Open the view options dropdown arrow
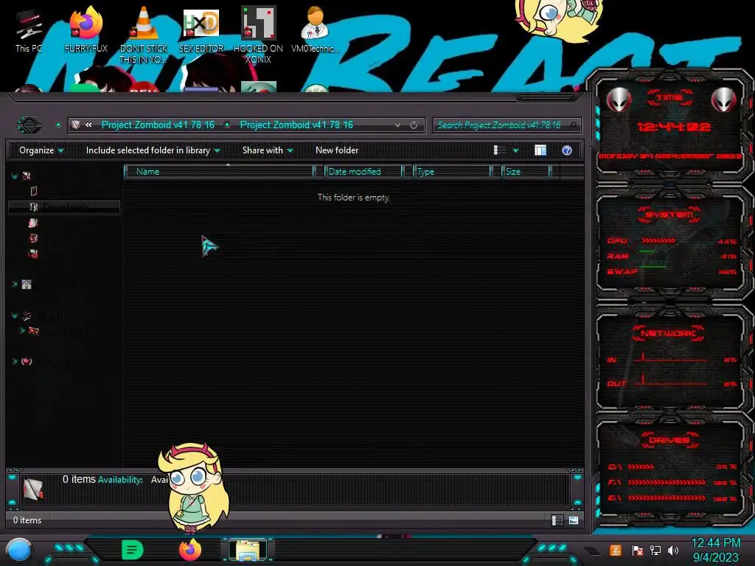This screenshot has height=566, width=755. pyautogui.click(x=515, y=150)
